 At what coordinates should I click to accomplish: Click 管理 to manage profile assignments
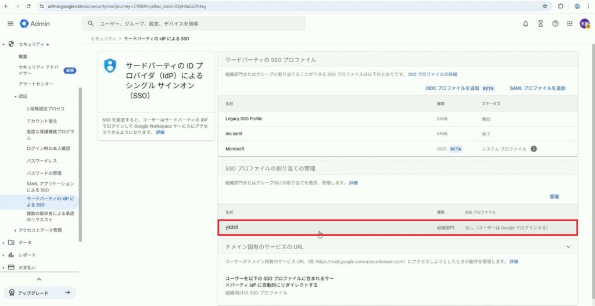[x=554, y=197]
